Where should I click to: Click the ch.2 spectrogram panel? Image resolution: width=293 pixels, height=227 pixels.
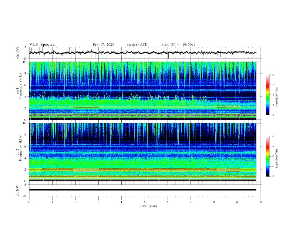pos(142,152)
